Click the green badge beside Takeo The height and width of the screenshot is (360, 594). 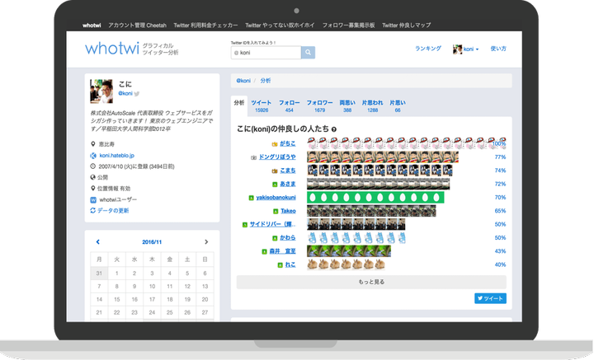[x=276, y=212]
